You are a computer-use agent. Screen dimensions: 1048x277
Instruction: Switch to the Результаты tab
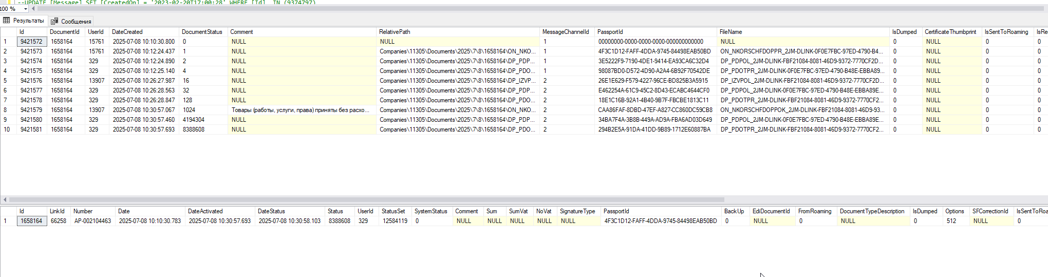point(24,21)
